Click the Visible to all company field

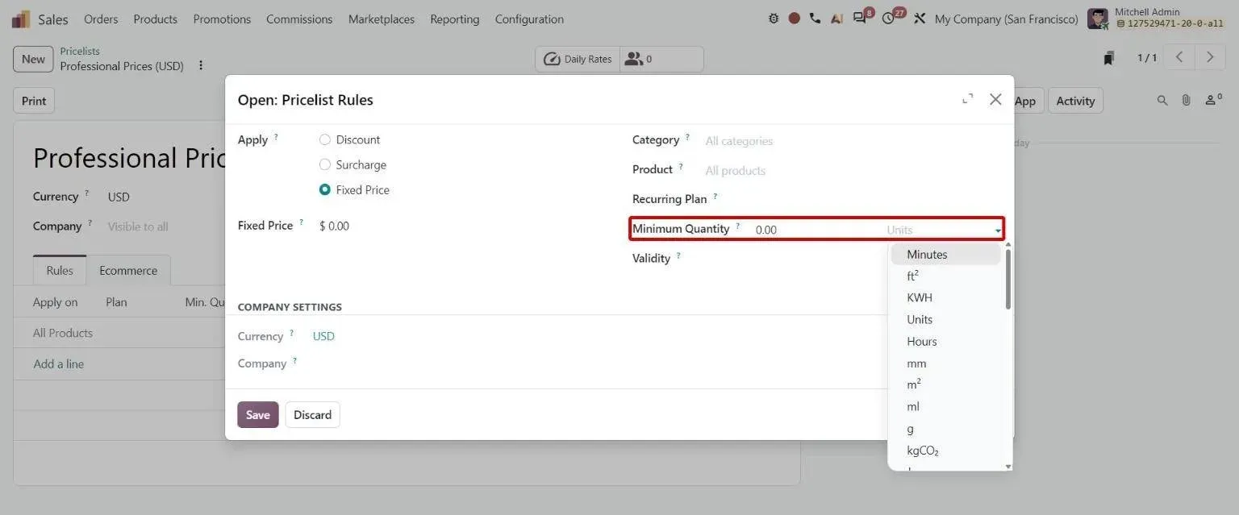(138, 227)
